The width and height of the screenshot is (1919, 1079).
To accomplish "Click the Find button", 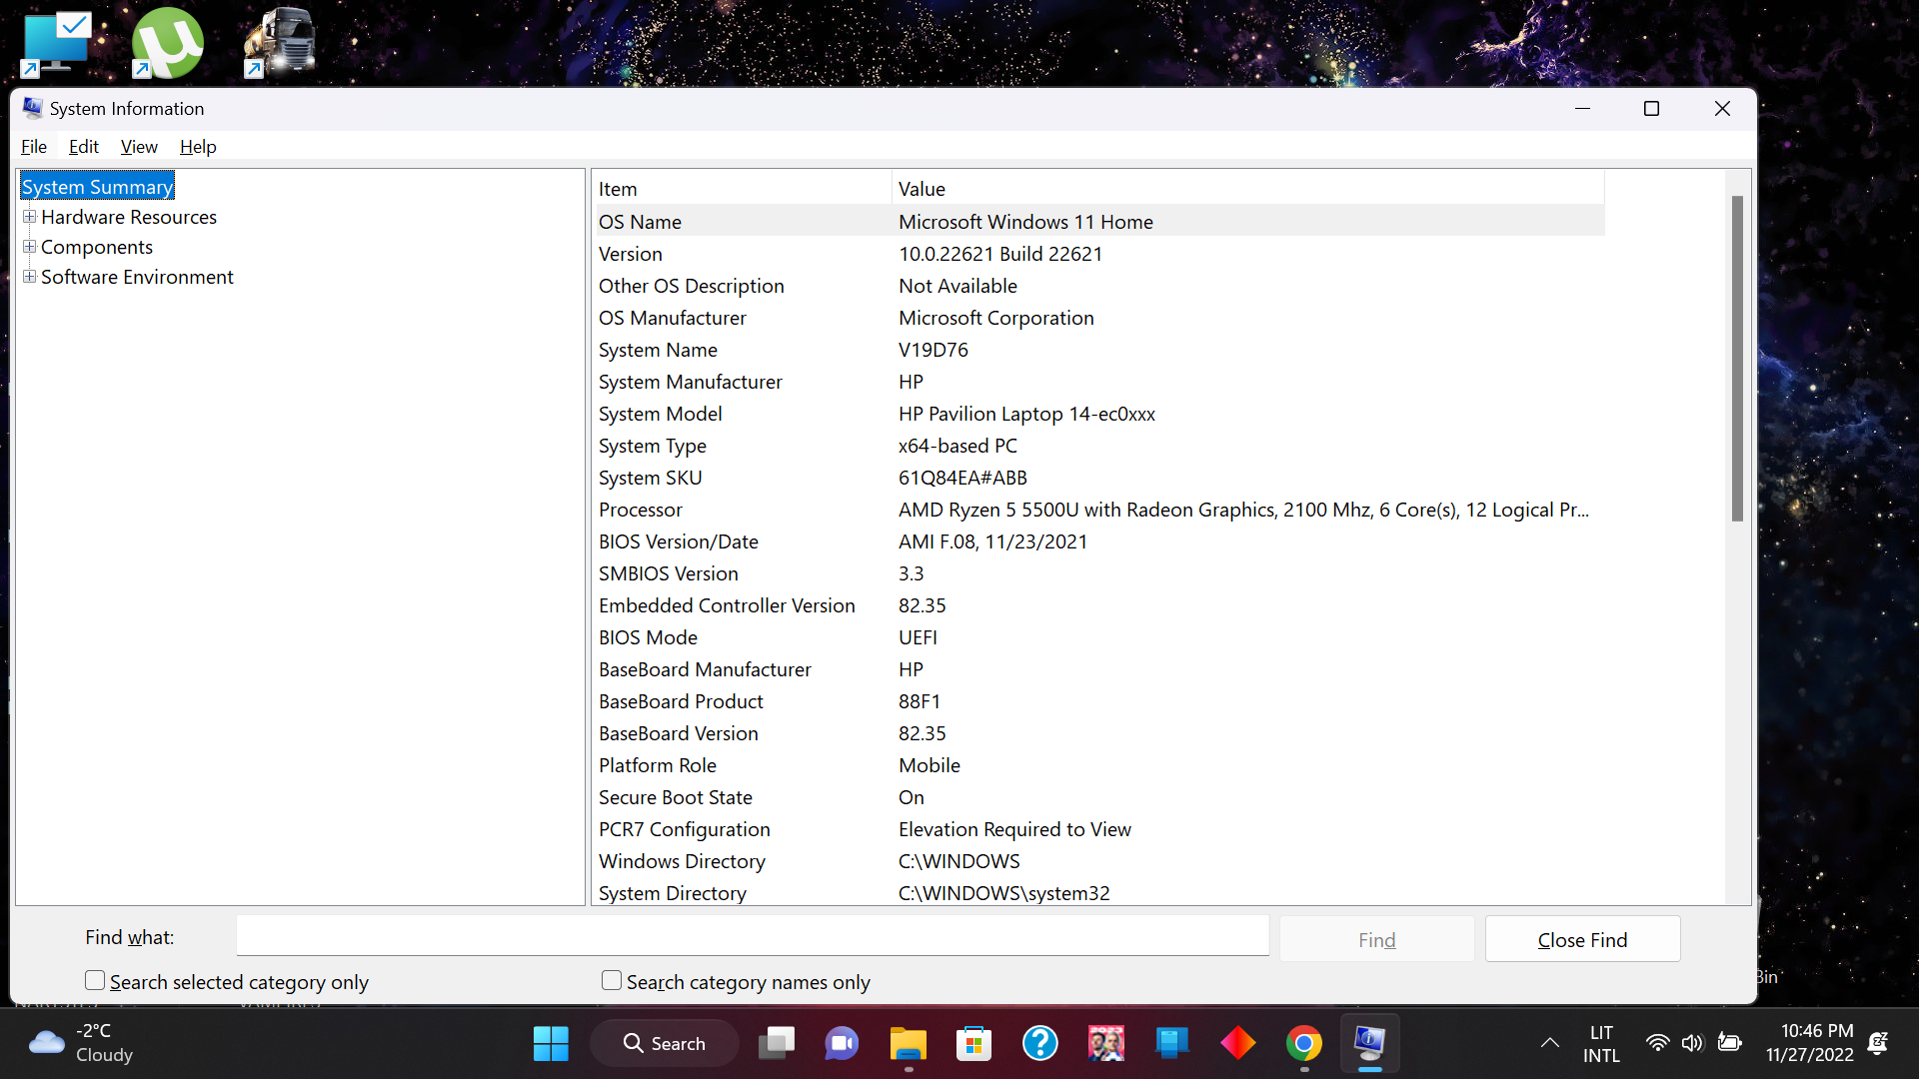I will [1376, 939].
